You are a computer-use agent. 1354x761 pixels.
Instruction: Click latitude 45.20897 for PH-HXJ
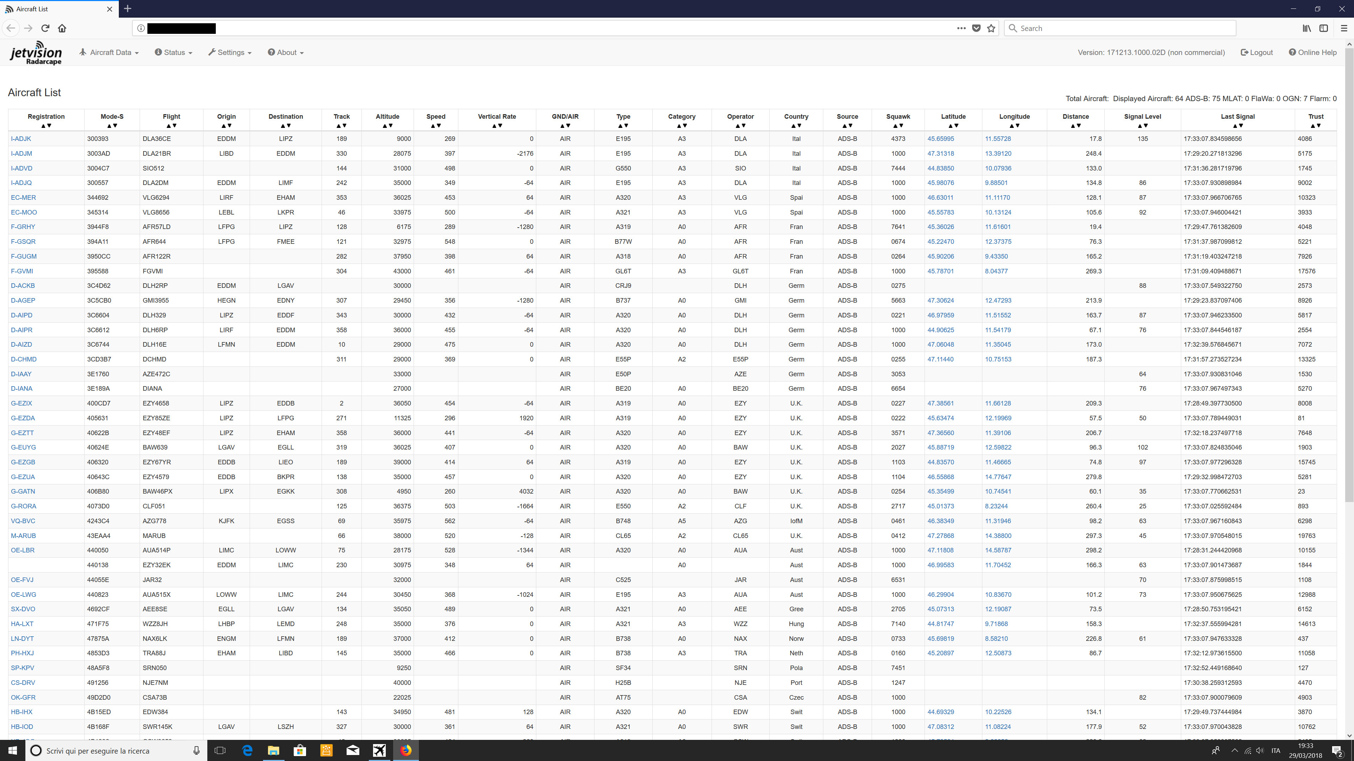click(x=941, y=654)
